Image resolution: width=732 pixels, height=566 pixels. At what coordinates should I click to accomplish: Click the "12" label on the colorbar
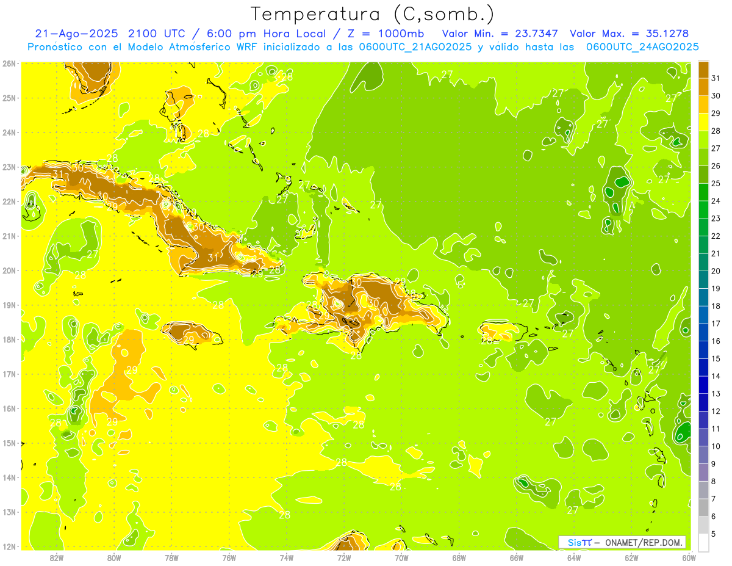coord(716,411)
